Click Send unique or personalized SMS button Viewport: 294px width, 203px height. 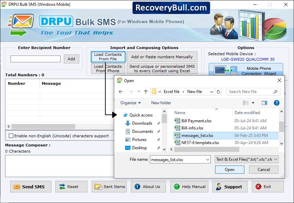(x=162, y=68)
